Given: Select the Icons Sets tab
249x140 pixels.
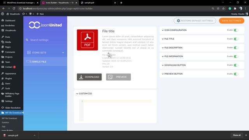Looking at the screenshot, I should coord(45,52).
